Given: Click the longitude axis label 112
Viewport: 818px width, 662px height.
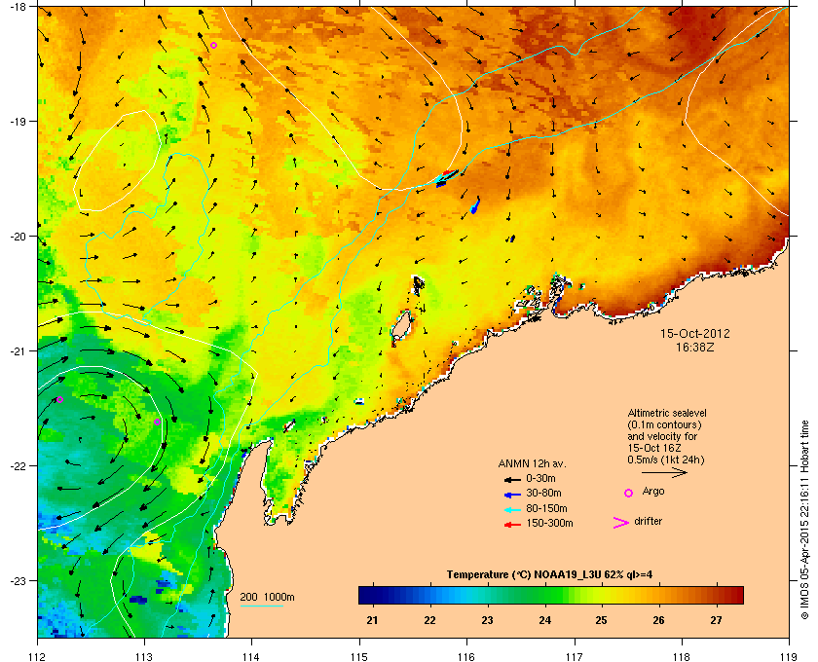Looking at the screenshot, I should click(x=38, y=656).
